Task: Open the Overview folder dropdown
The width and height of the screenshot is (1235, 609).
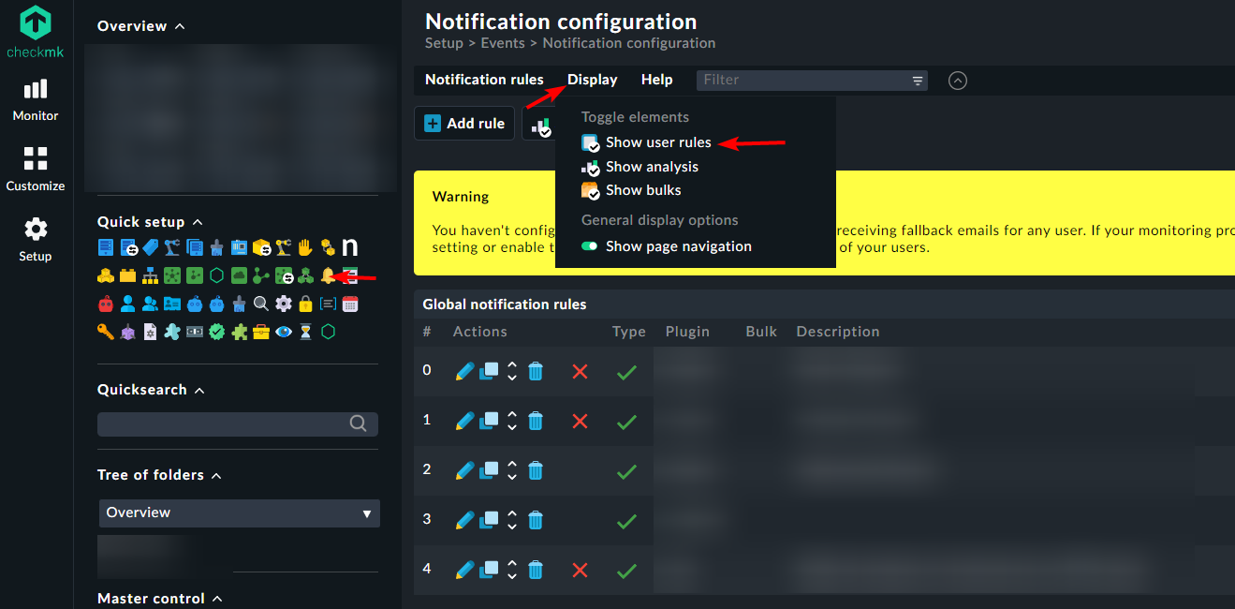Action: pyautogui.click(x=240, y=513)
